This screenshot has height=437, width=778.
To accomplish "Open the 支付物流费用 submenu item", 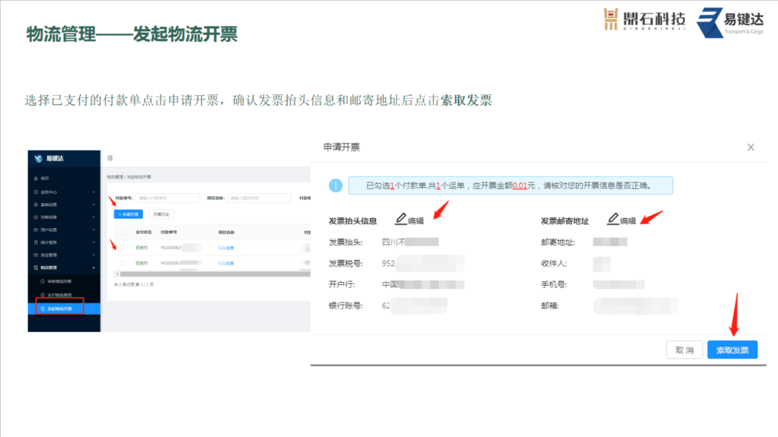I will click(64, 295).
